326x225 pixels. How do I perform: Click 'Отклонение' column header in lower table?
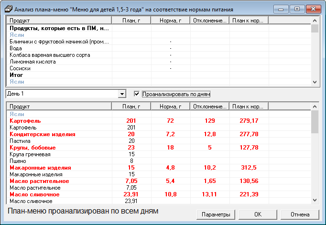pos(209,107)
